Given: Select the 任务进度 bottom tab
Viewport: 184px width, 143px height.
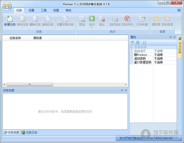Looking at the screenshot, I should tap(11, 133).
